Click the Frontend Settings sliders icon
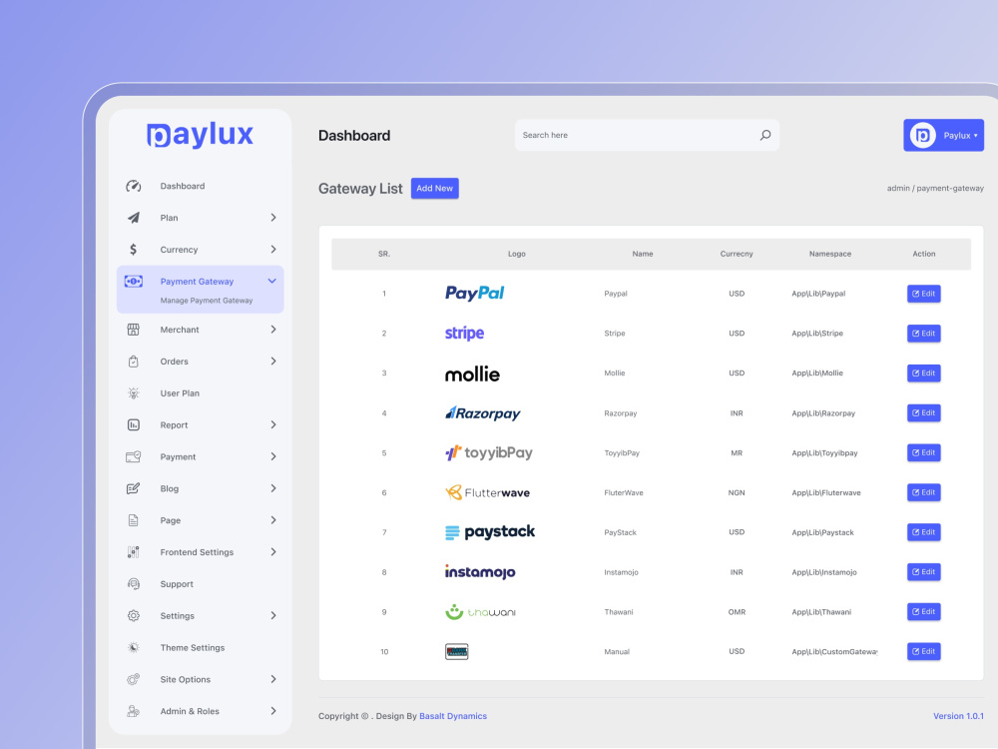The height and width of the screenshot is (749, 998). 133,552
